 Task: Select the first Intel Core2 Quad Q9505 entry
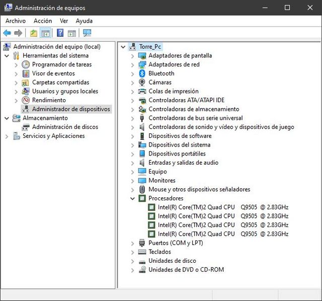(x=223, y=207)
